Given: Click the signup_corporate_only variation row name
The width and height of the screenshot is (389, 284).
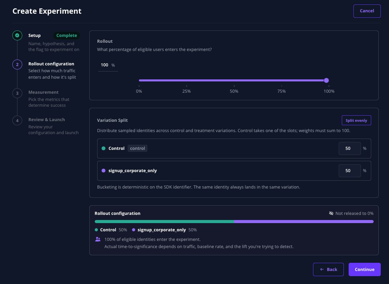Looking at the screenshot, I should pyautogui.click(x=133, y=171).
